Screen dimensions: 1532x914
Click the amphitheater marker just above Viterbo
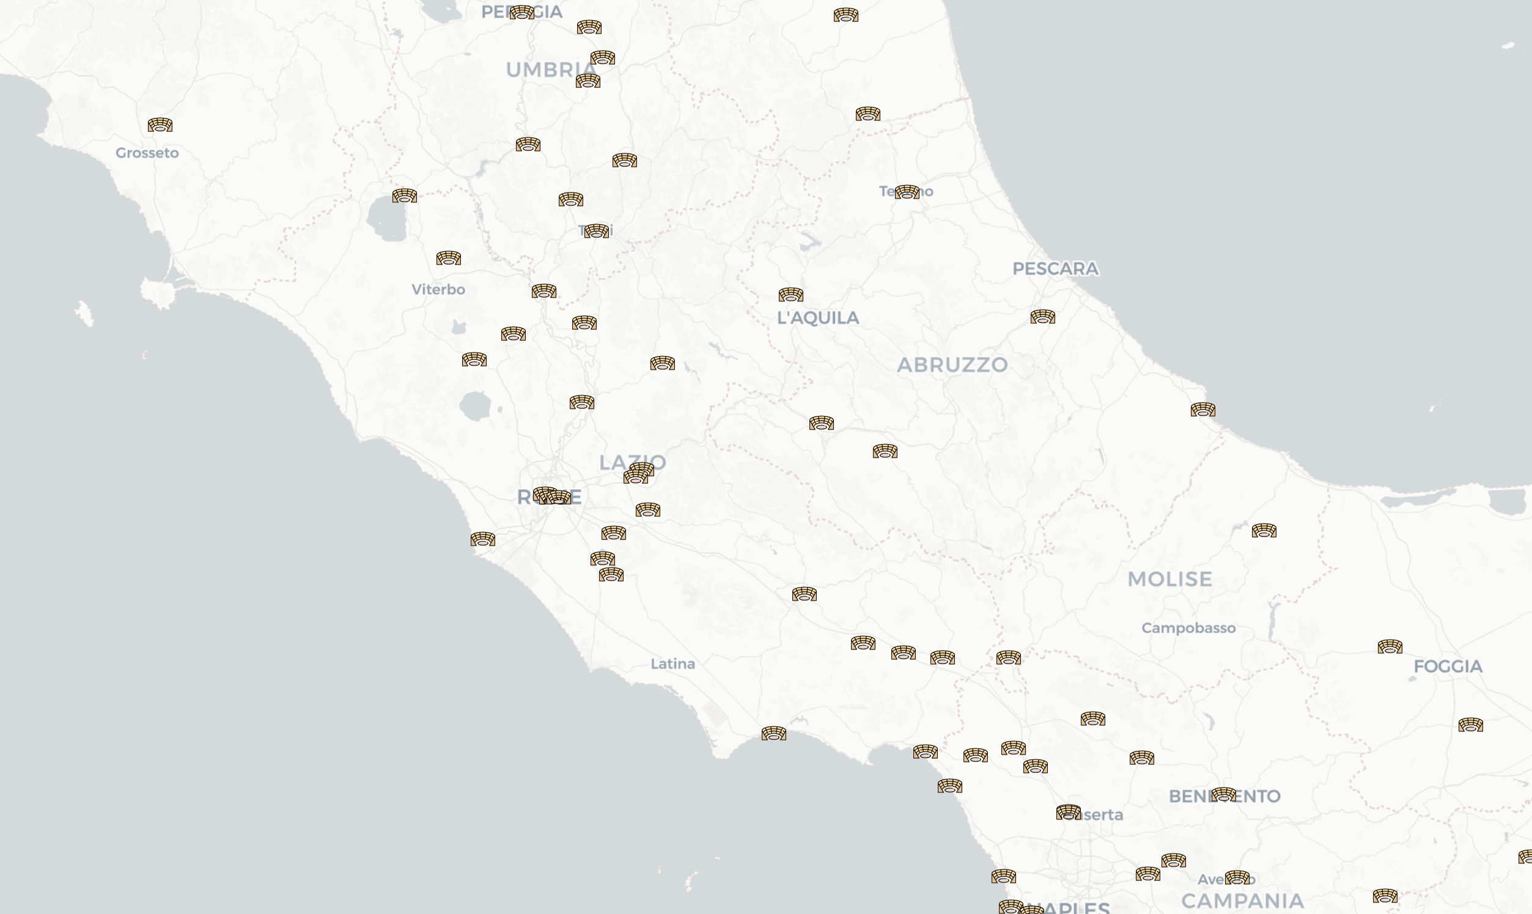click(x=449, y=258)
